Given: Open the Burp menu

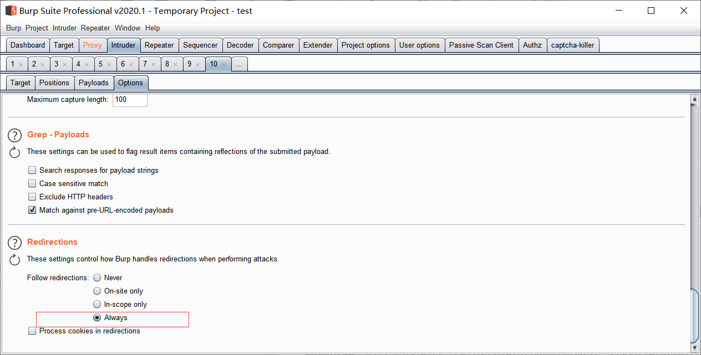Looking at the screenshot, I should coord(14,28).
